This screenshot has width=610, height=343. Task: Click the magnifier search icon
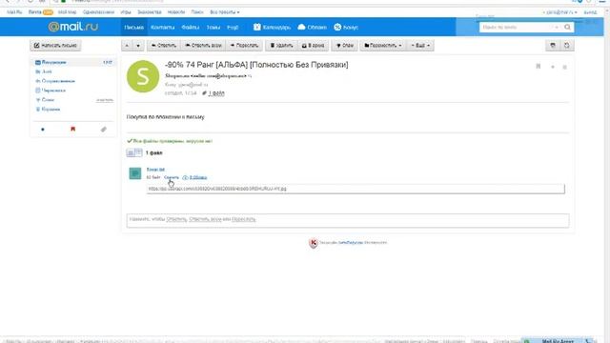[567, 28]
